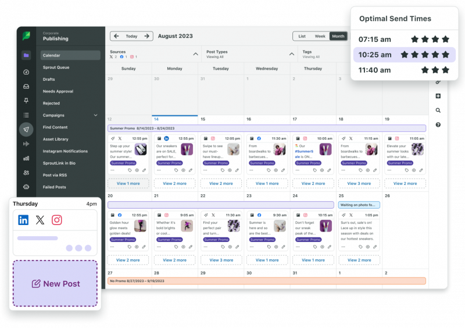Click X icon in Thursday card
Screen dimensions: 465x328
[40, 220]
